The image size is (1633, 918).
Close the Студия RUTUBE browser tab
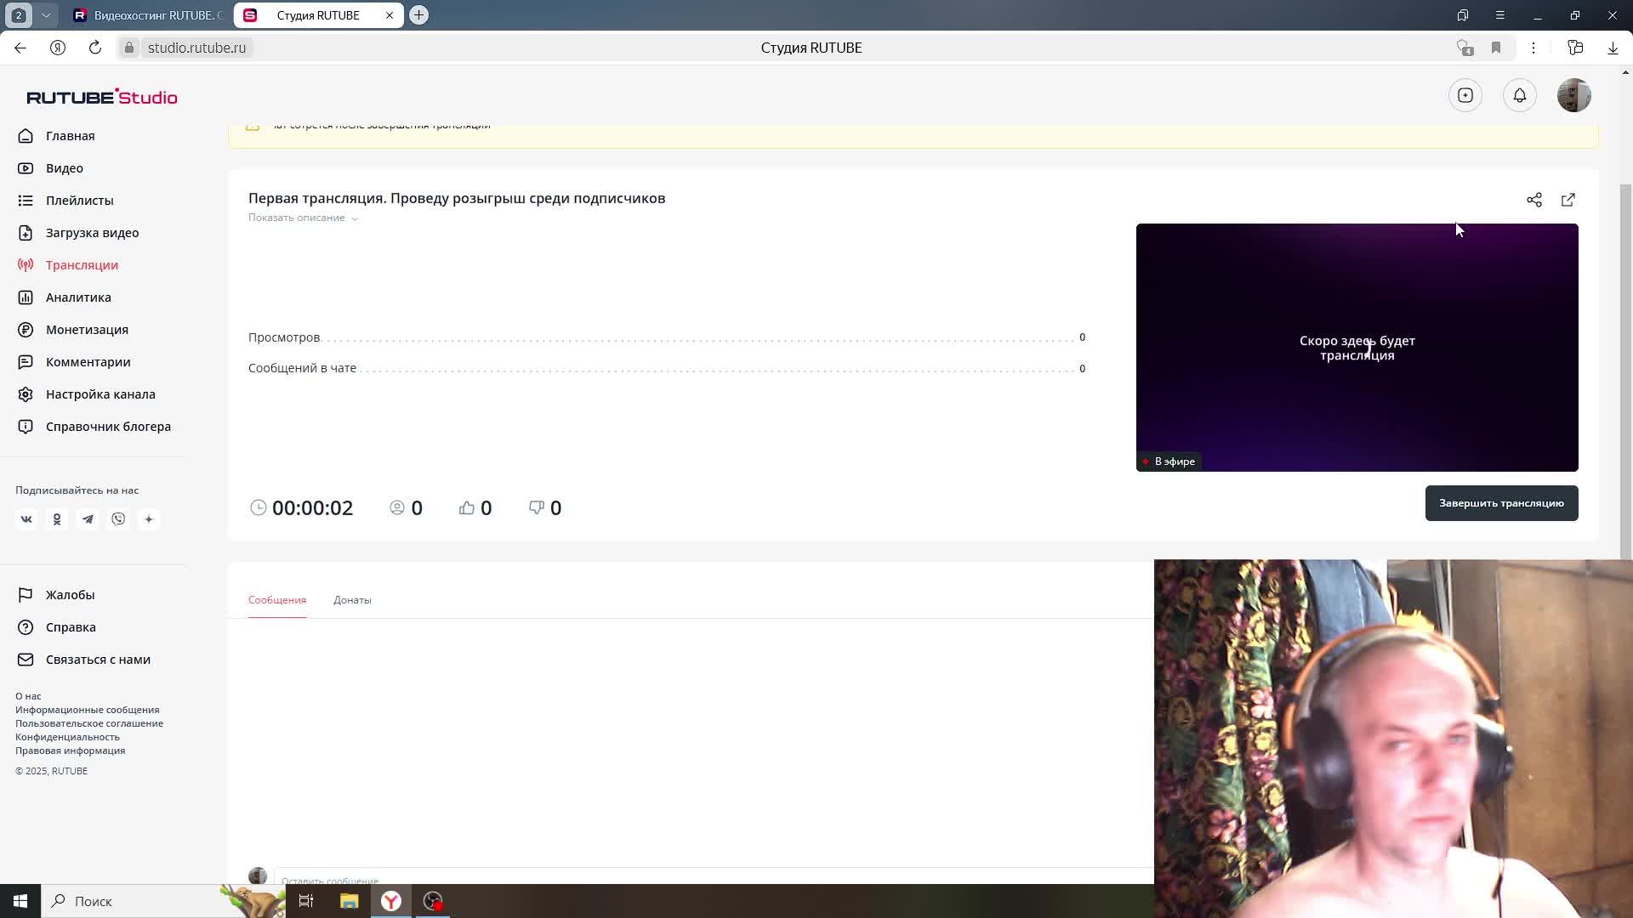(390, 15)
